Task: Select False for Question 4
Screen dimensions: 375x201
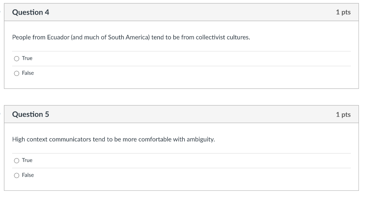Action: (x=16, y=73)
